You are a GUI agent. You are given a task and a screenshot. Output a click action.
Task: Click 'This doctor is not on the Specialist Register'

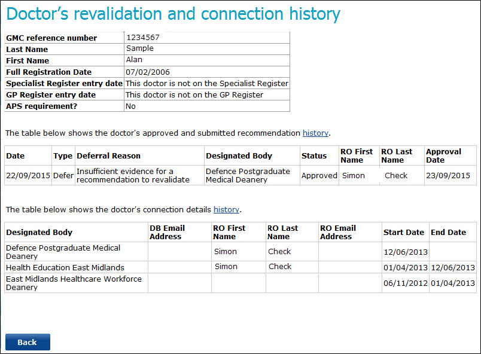coord(207,83)
